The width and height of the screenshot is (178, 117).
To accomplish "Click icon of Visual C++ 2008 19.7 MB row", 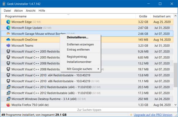I will (x=8, y=69).
